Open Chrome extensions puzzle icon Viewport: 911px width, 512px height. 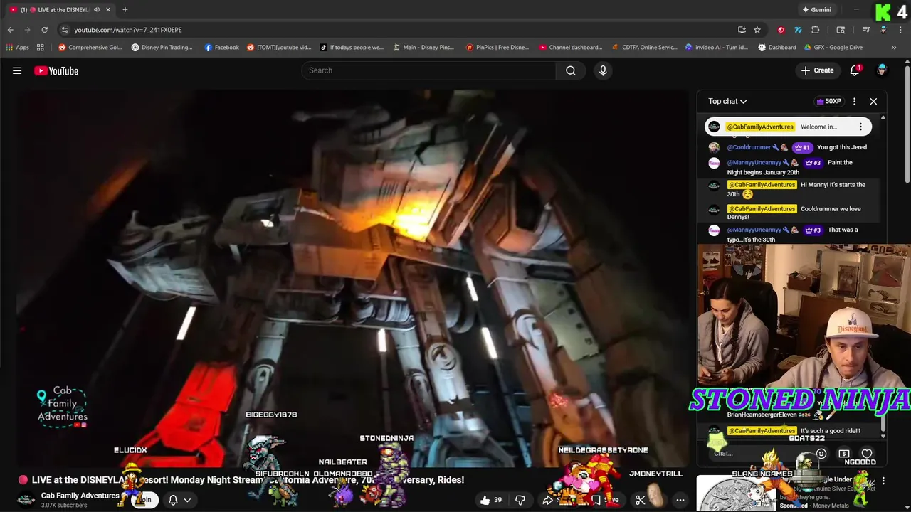pyautogui.click(x=816, y=30)
